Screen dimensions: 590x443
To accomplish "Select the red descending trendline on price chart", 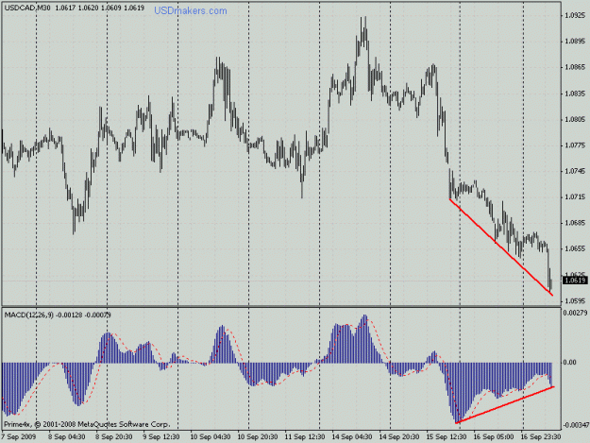I will 501,247.
